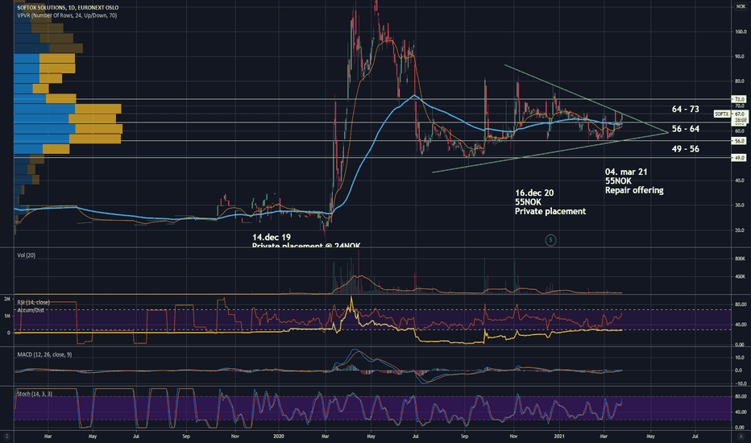Select the RSI (14, close) indicator label
Screen dimensions: 751x443
pos(34,302)
